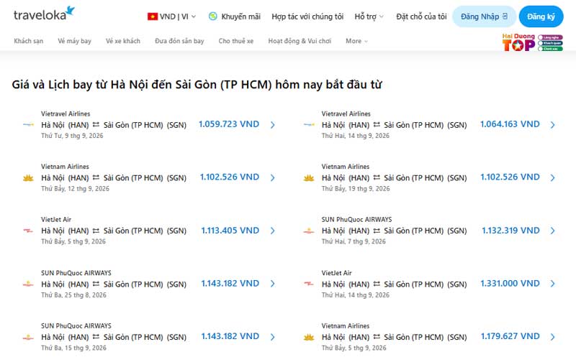Click Vietnam Airlines lotus icon for 12 thg 9
The width and height of the screenshot is (576, 357).
click(x=28, y=177)
